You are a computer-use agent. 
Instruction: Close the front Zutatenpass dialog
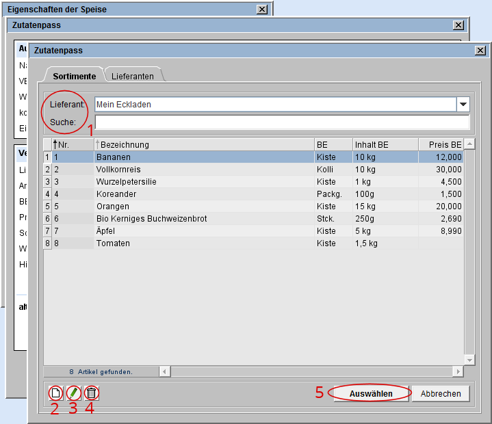(480, 51)
